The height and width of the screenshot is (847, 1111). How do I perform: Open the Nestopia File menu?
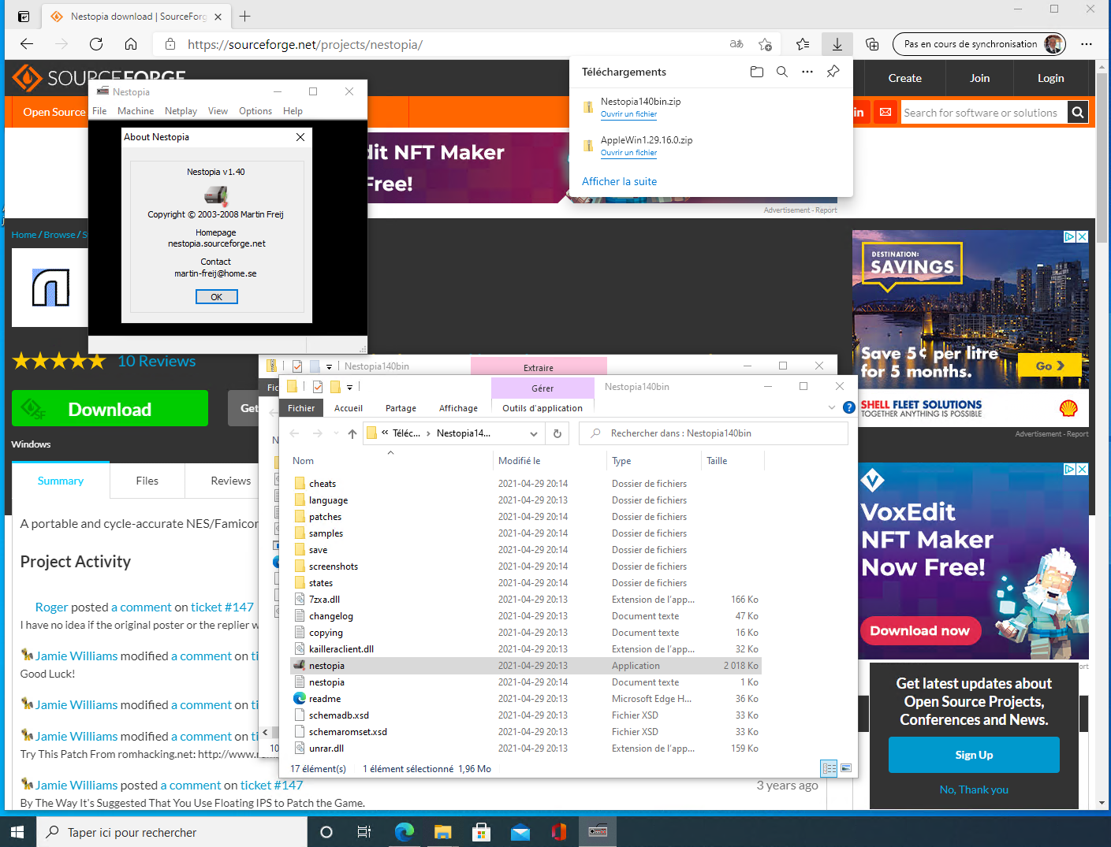point(99,111)
